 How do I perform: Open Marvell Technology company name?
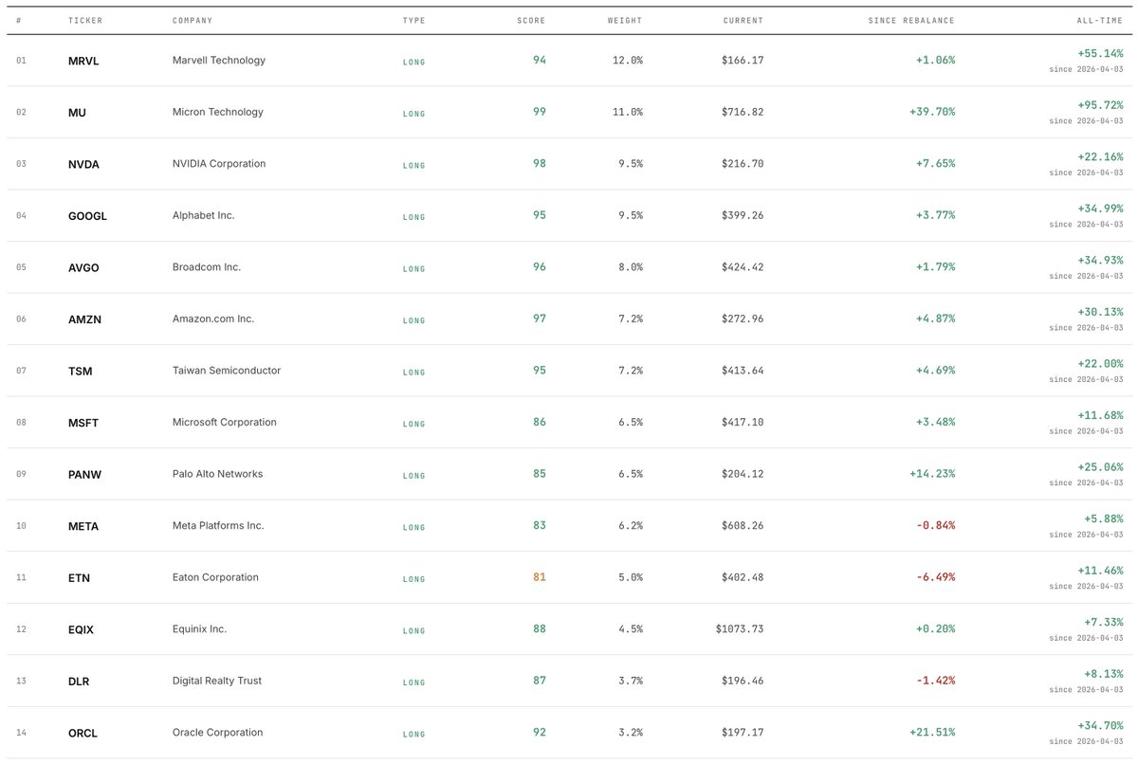pos(219,60)
